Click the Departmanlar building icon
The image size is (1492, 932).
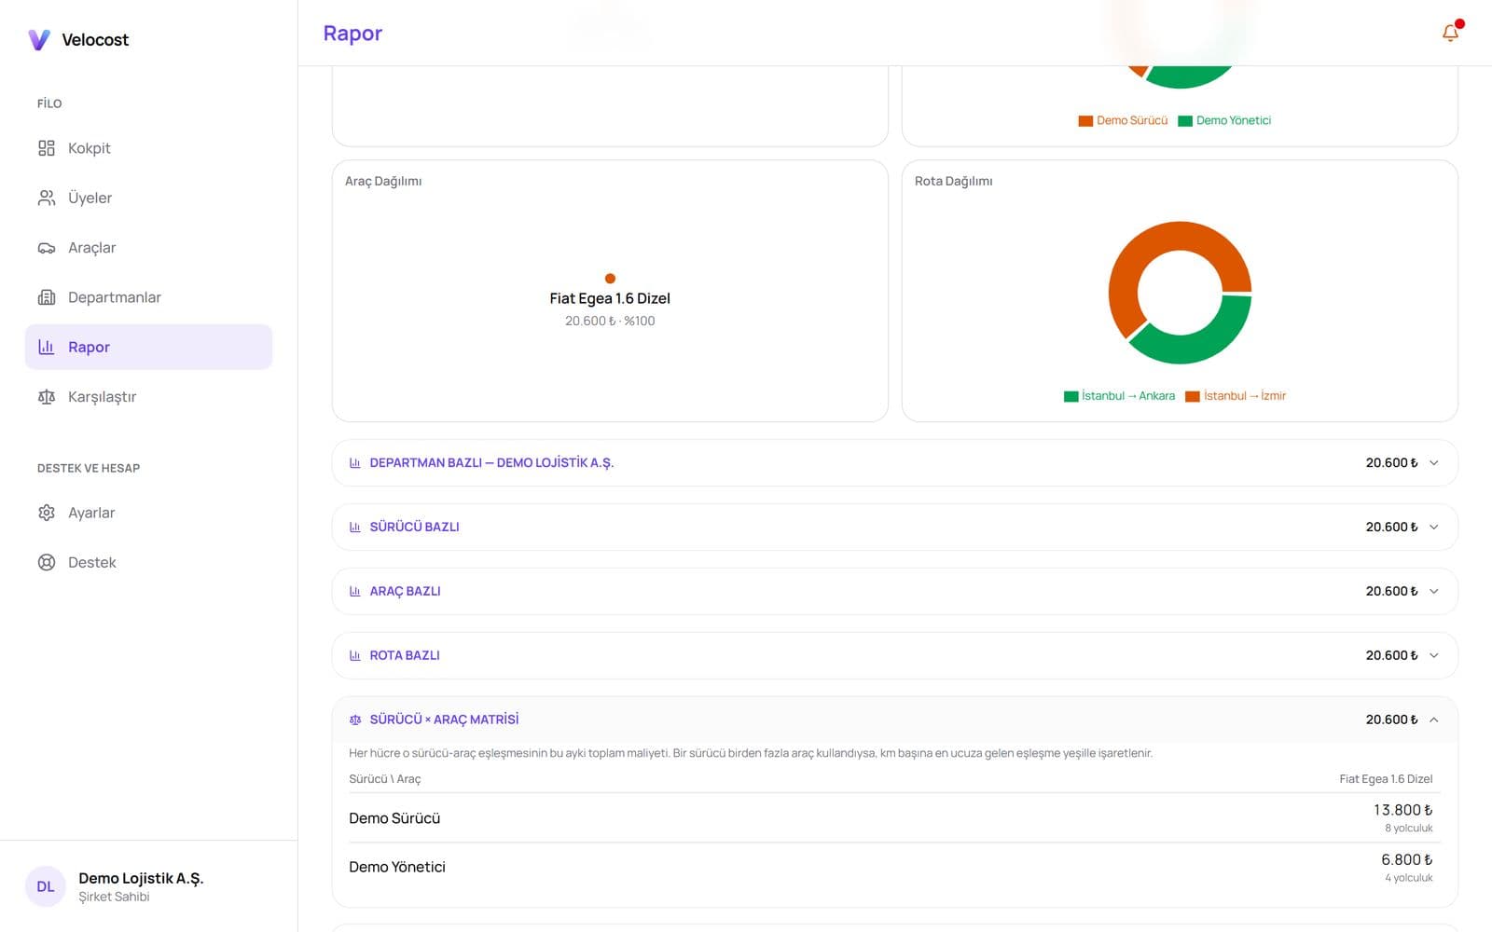pyautogui.click(x=47, y=297)
